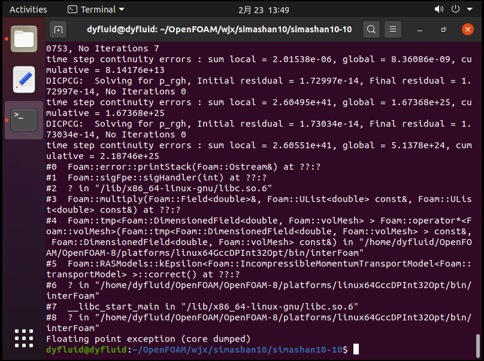Image resolution: width=484 pixels, height=361 pixels.
Task: Open the clock showing 13:49
Action: pyautogui.click(x=264, y=10)
